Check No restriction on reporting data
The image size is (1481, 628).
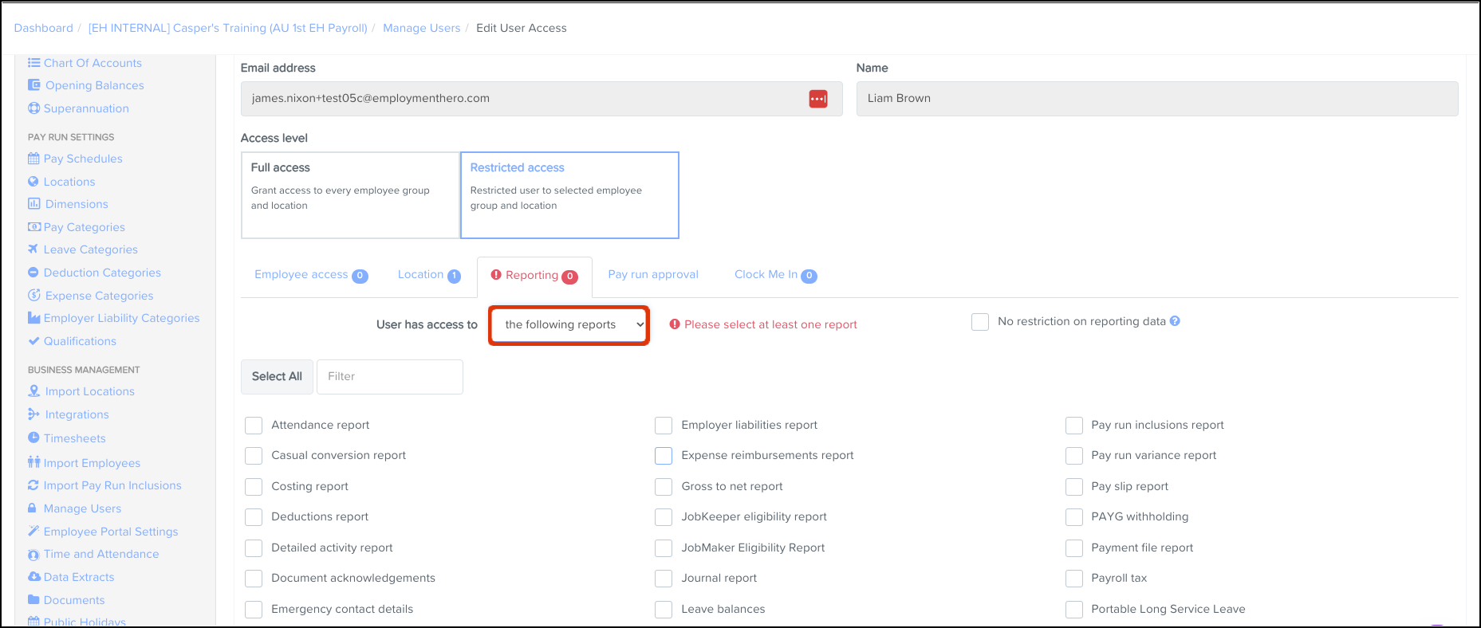tap(980, 322)
